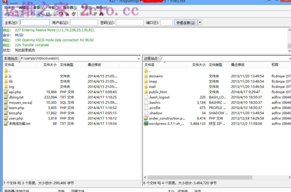Click the remote pane horizontal scrollbar thumb
The image size is (291, 192).
pyautogui.click(x=200, y=177)
